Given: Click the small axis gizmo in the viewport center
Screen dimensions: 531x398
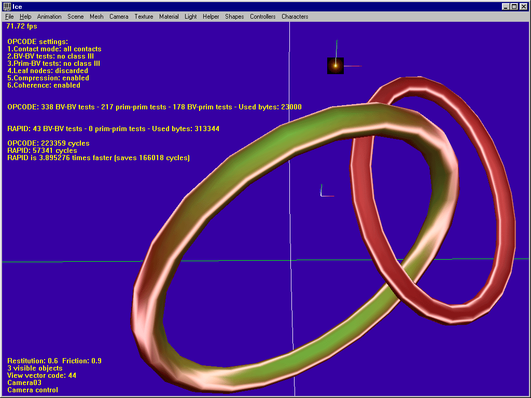Looking at the screenshot, I should [326, 191].
